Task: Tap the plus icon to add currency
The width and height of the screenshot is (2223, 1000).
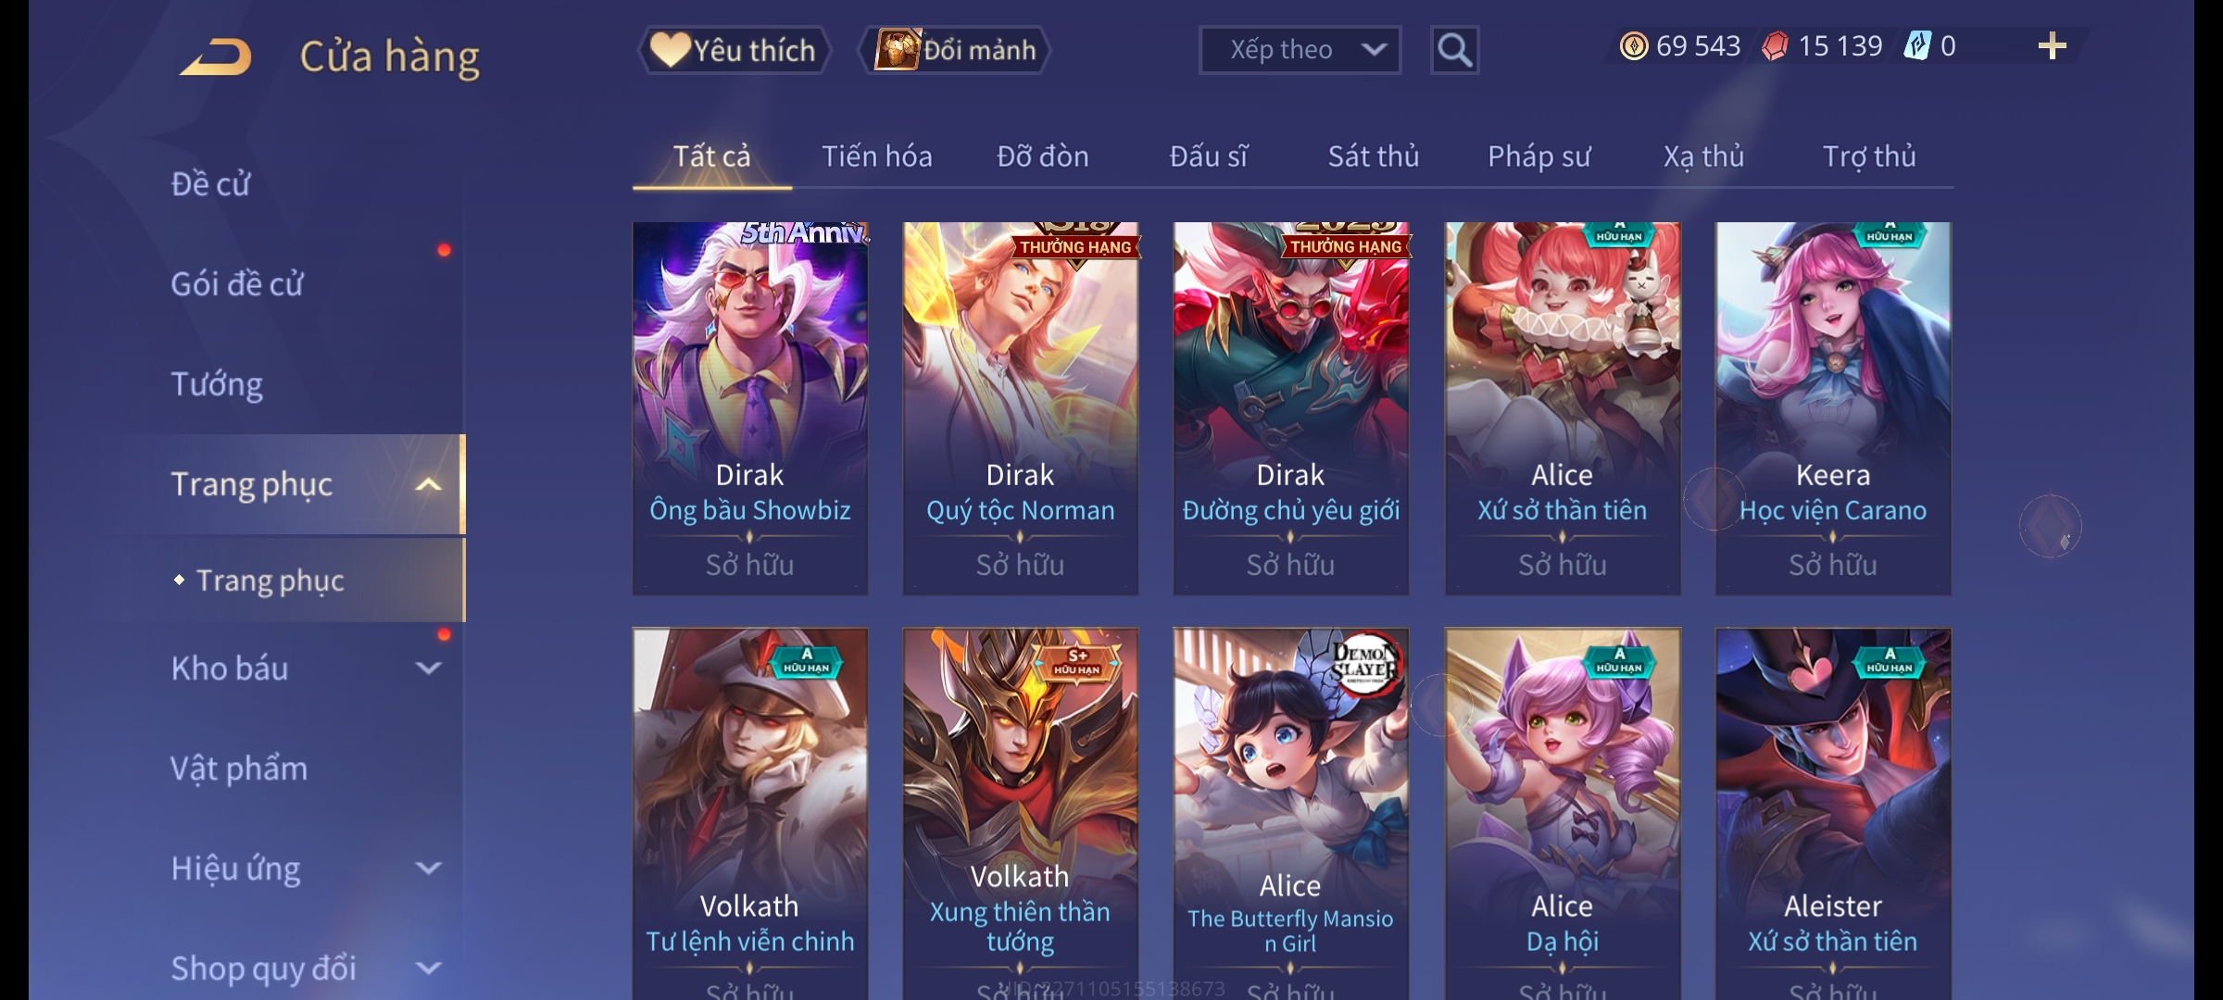Action: point(2052,46)
